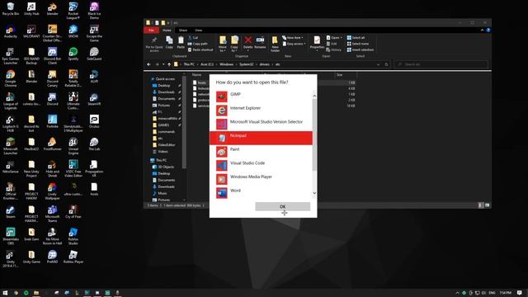Click Select all in the ribbon
This screenshot has width=528, height=297.
[356, 38]
